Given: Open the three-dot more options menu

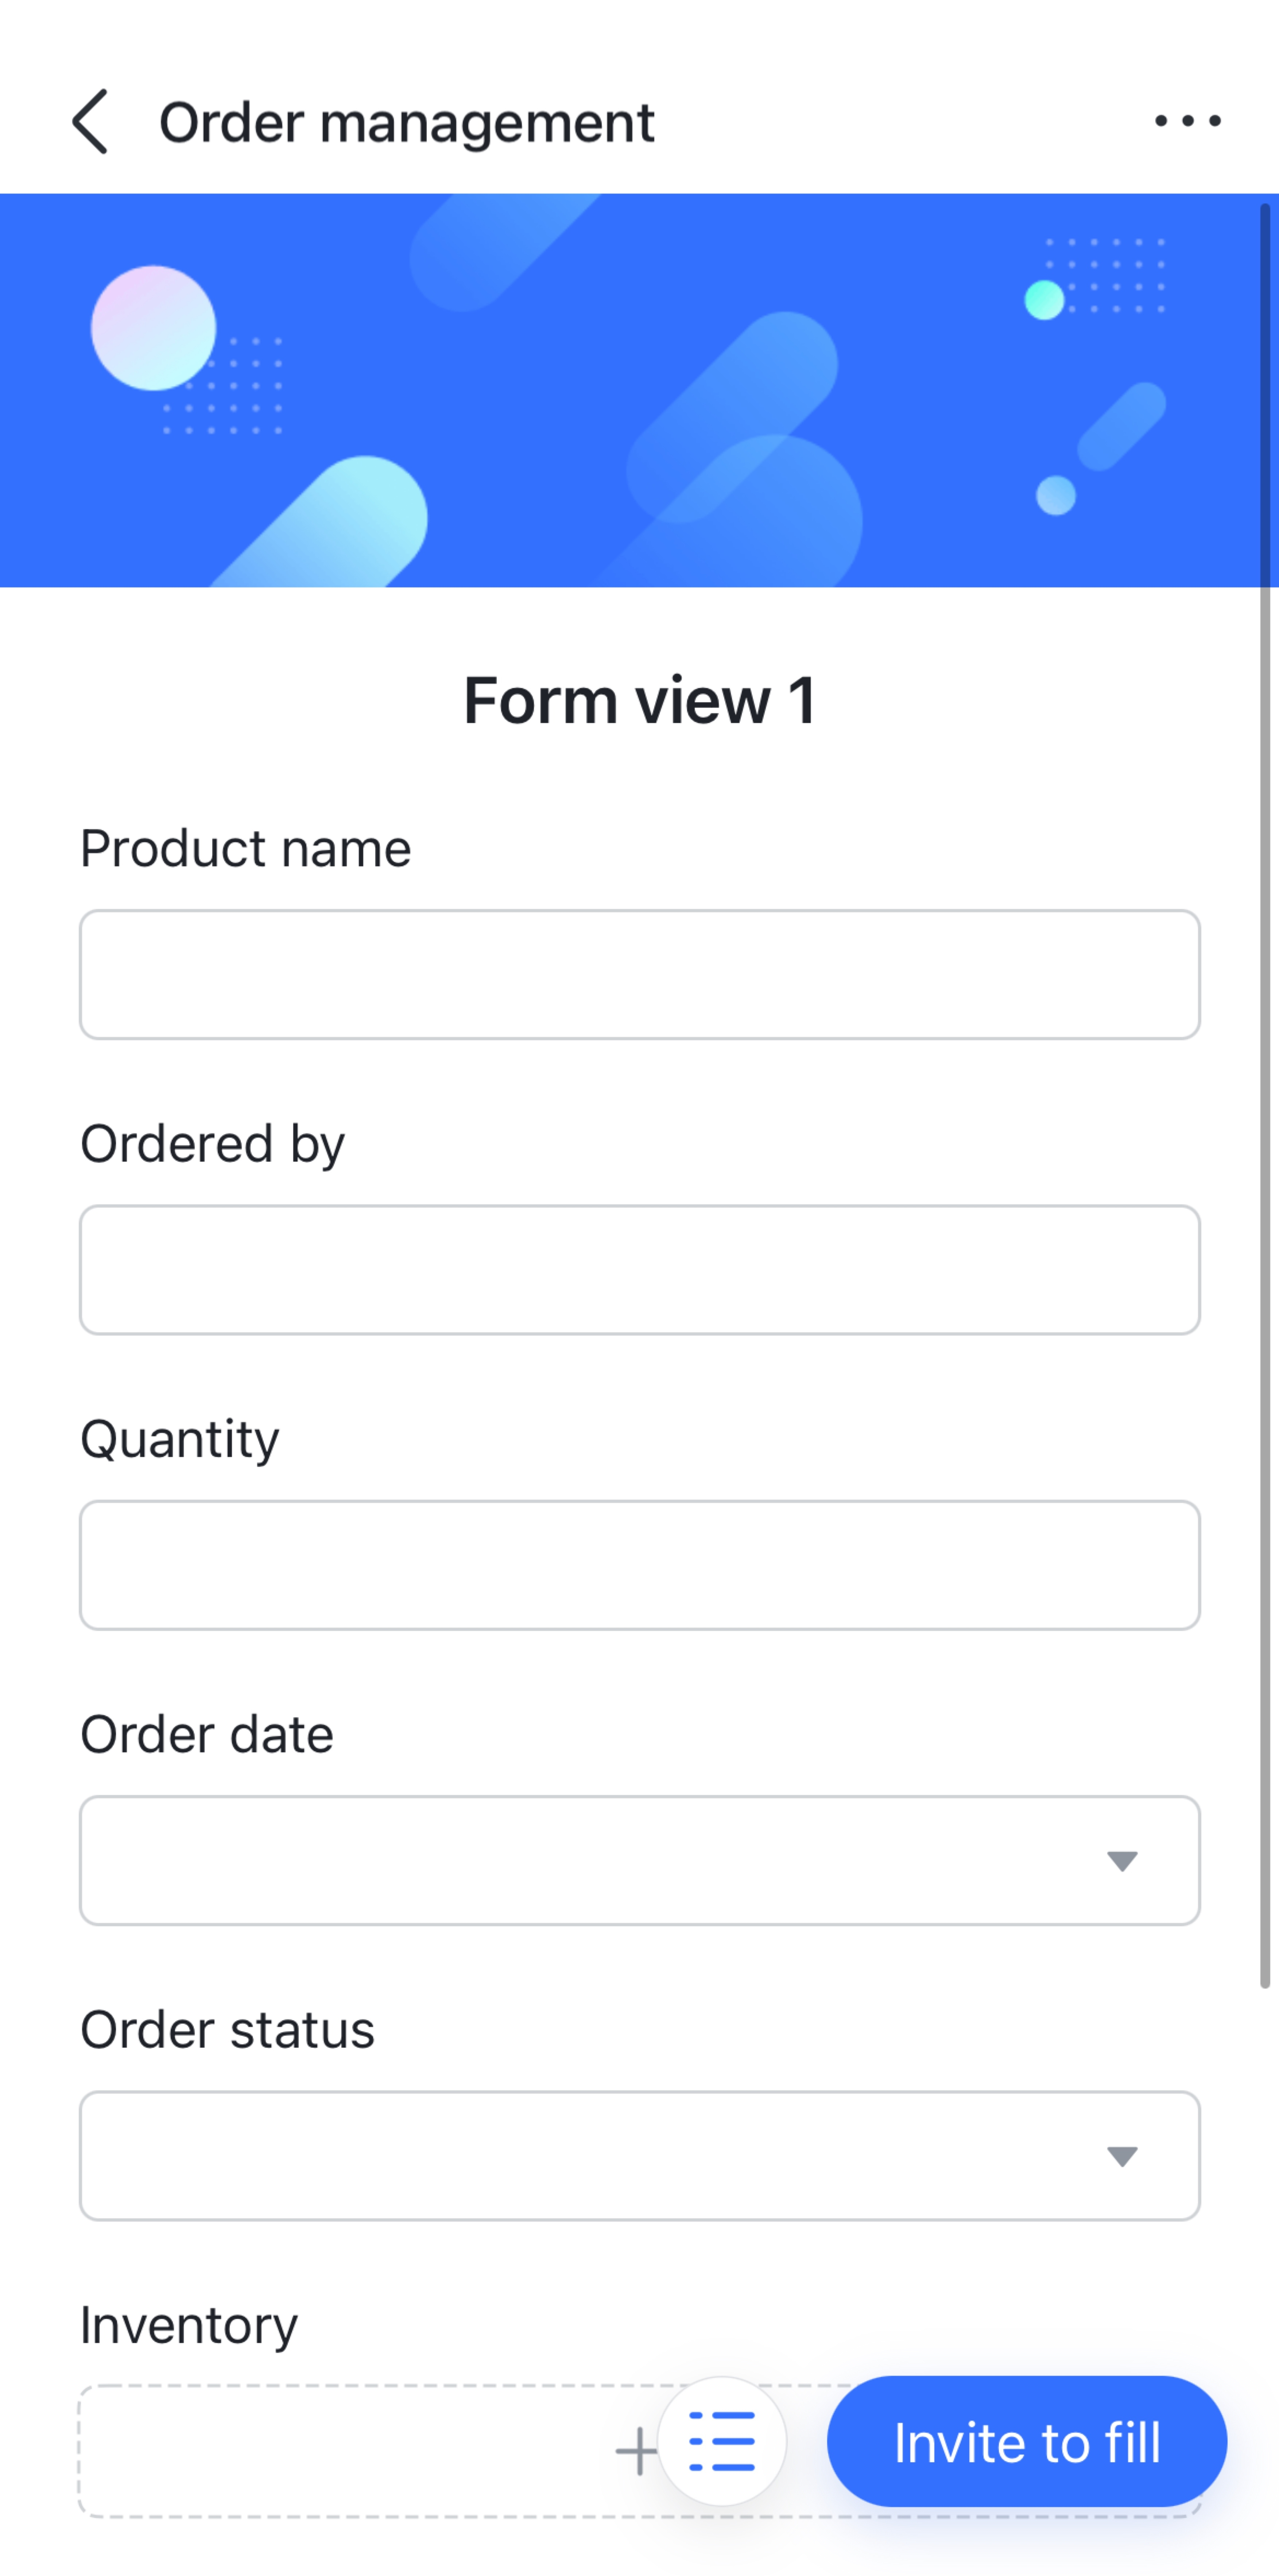Looking at the screenshot, I should pyautogui.click(x=1187, y=121).
